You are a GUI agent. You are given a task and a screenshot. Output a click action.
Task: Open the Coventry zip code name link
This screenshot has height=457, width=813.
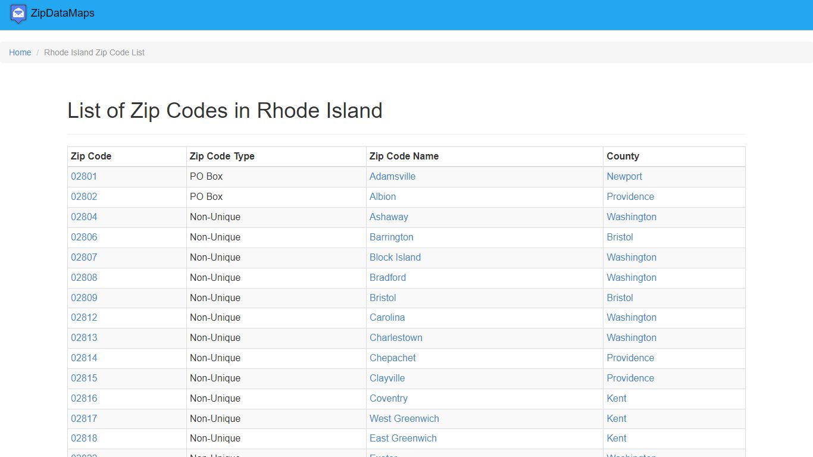[389, 399]
